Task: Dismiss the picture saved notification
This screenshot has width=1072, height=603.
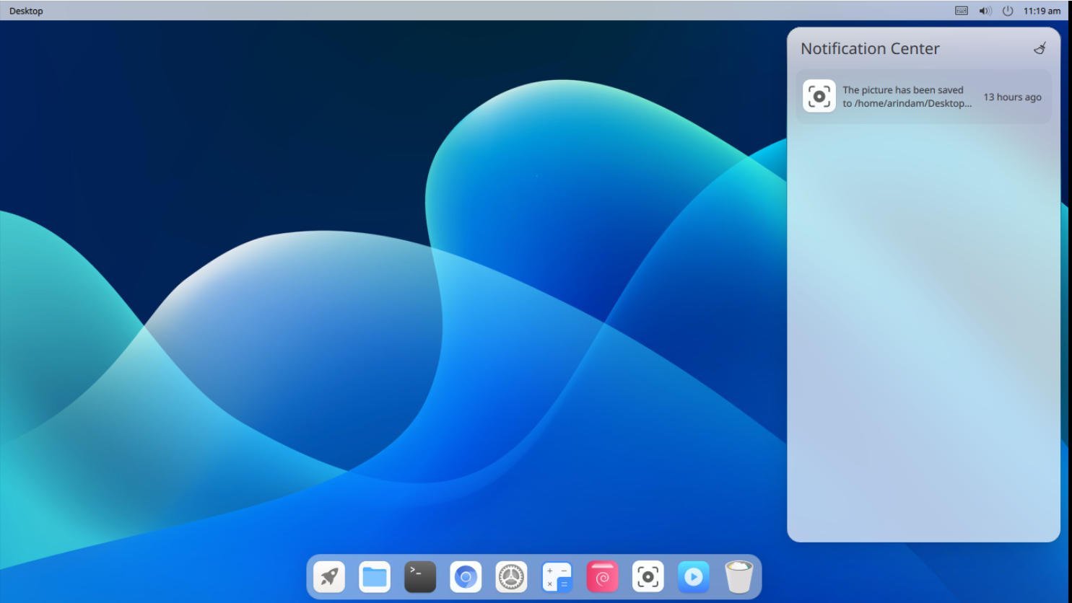Action: pyautogui.click(x=907, y=96)
